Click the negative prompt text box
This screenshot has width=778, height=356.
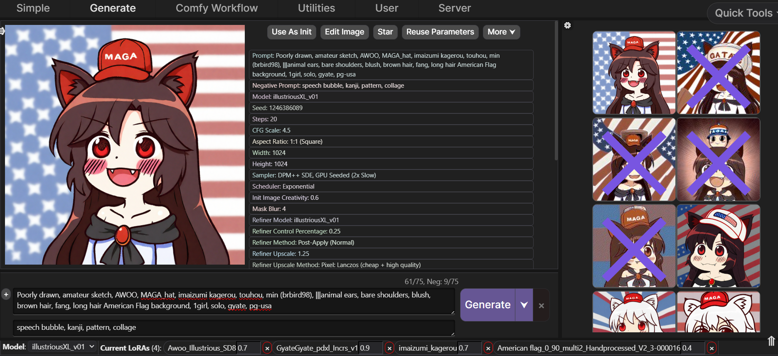click(234, 328)
